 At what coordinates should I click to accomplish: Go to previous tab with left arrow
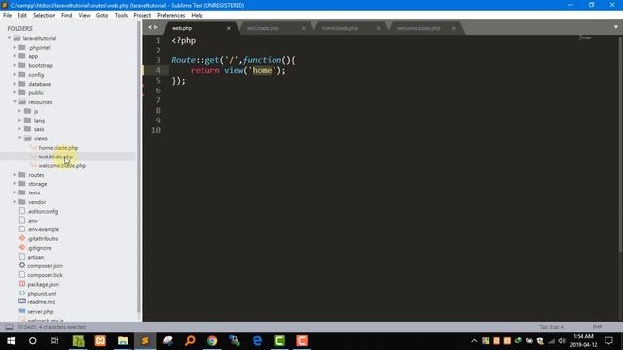click(x=149, y=27)
